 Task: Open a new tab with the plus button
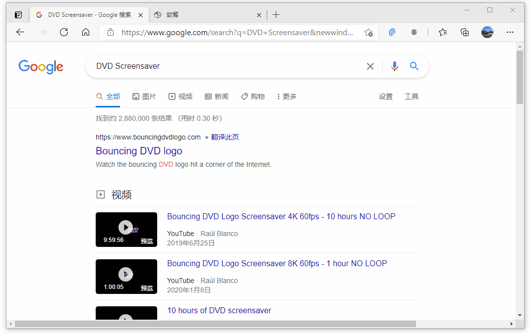(276, 14)
